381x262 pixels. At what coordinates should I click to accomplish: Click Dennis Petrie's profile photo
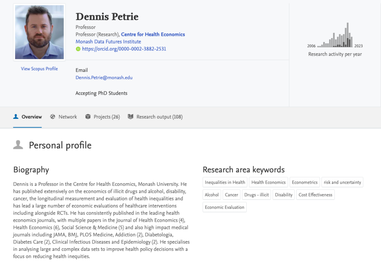[39, 32]
